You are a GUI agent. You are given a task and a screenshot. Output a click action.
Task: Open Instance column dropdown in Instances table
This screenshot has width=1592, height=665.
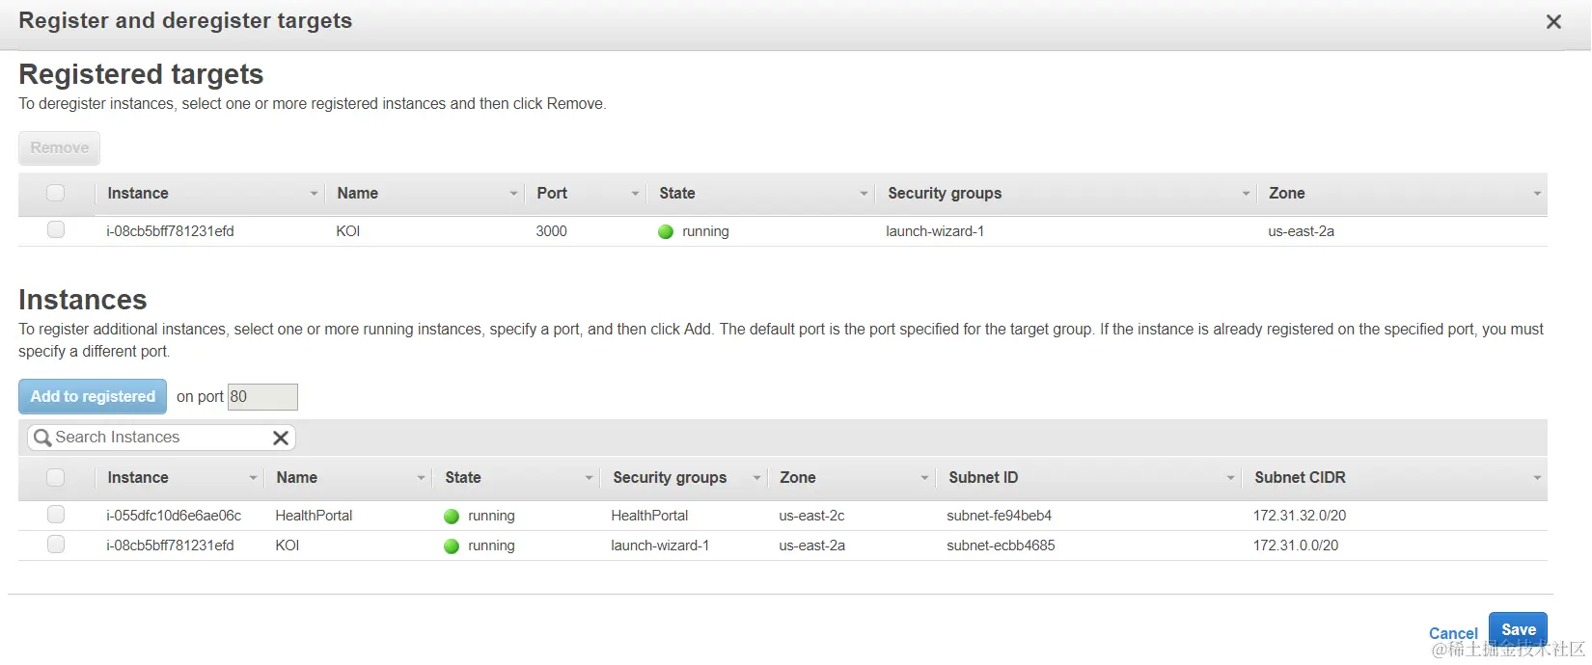click(x=253, y=478)
